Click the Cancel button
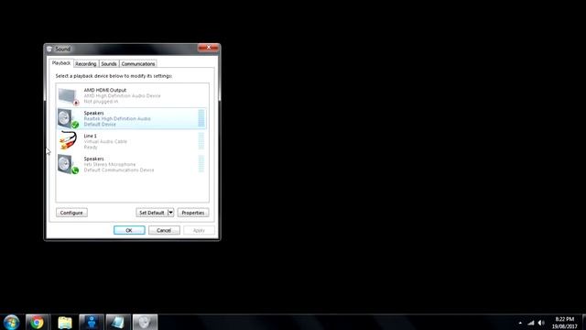Viewport: 586px width, 330px height. coord(164,230)
